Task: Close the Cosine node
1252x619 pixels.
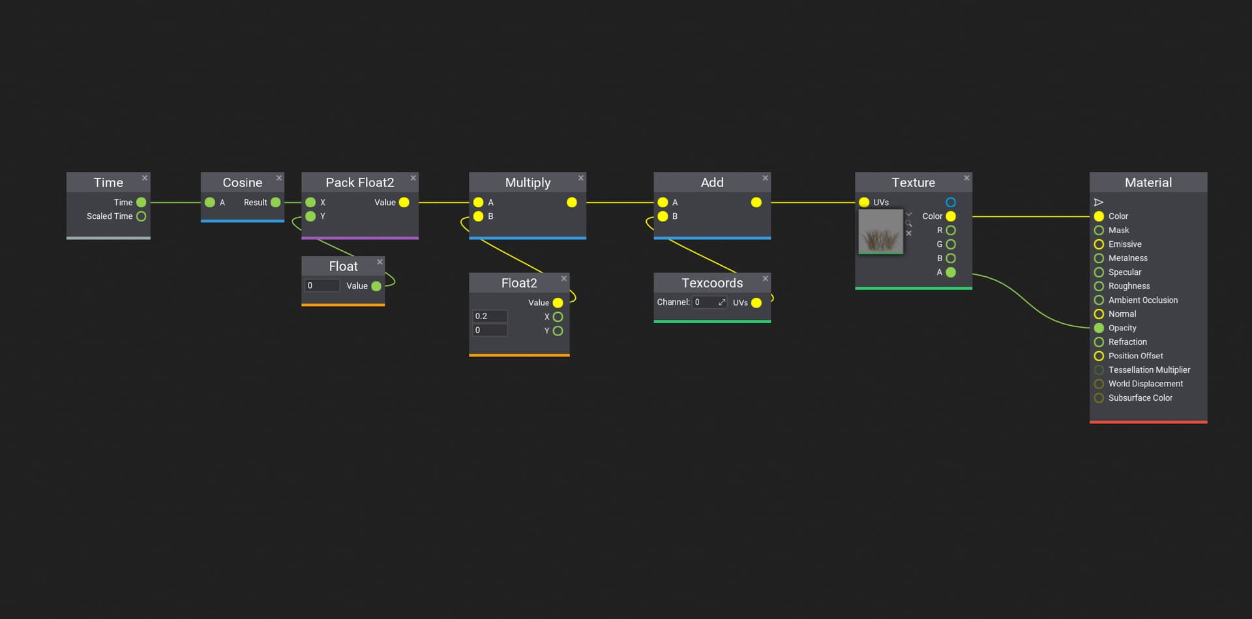Action: [x=279, y=178]
